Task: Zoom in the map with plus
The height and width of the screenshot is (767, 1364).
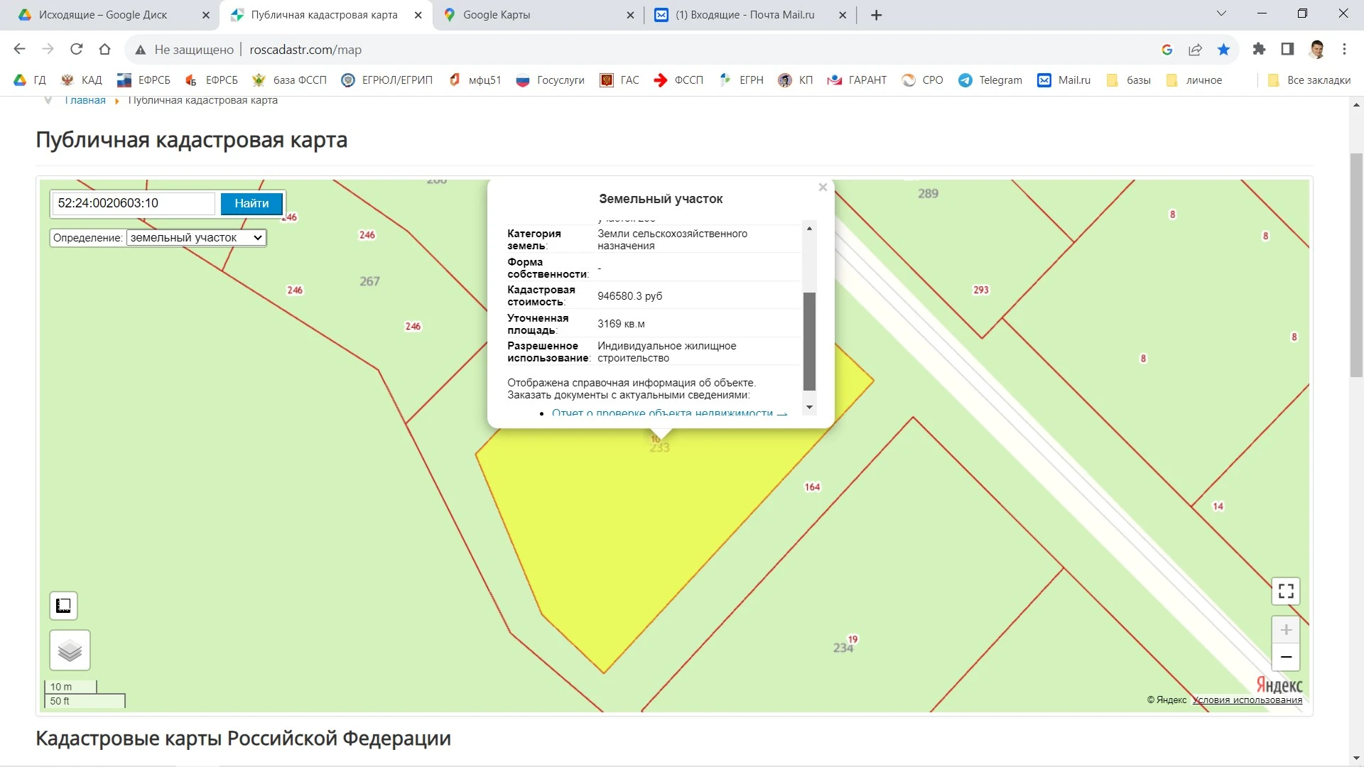Action: (1286, 629)
